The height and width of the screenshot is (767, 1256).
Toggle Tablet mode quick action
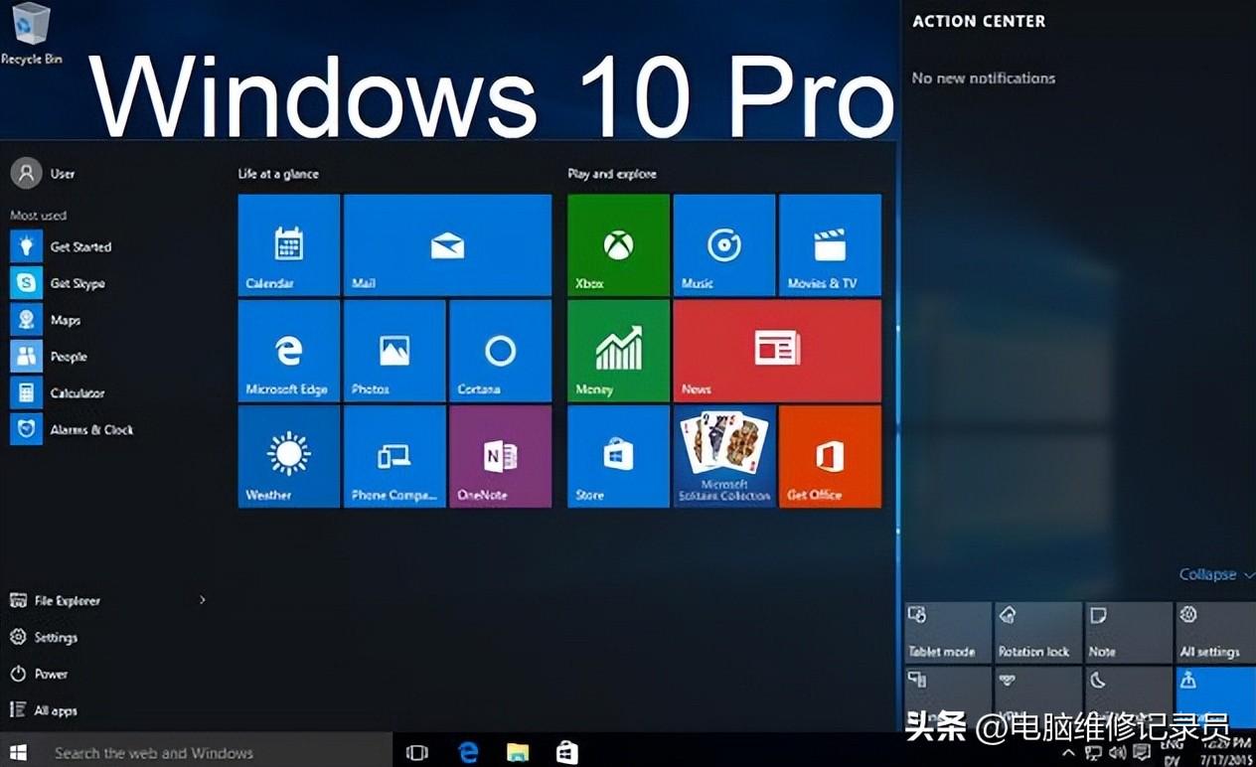(948, 632)
